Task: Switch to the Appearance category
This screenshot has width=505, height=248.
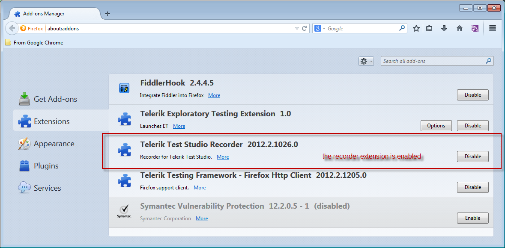Action: click(54, 144)
